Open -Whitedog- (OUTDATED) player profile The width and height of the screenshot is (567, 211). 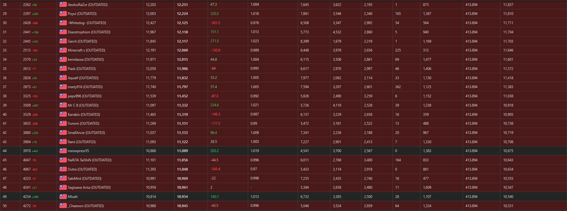click(x=86, y=23)
